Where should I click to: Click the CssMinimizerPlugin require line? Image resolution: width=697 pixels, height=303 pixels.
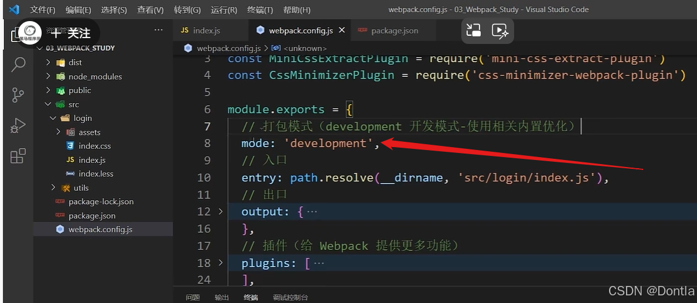(x=457, y=75)
